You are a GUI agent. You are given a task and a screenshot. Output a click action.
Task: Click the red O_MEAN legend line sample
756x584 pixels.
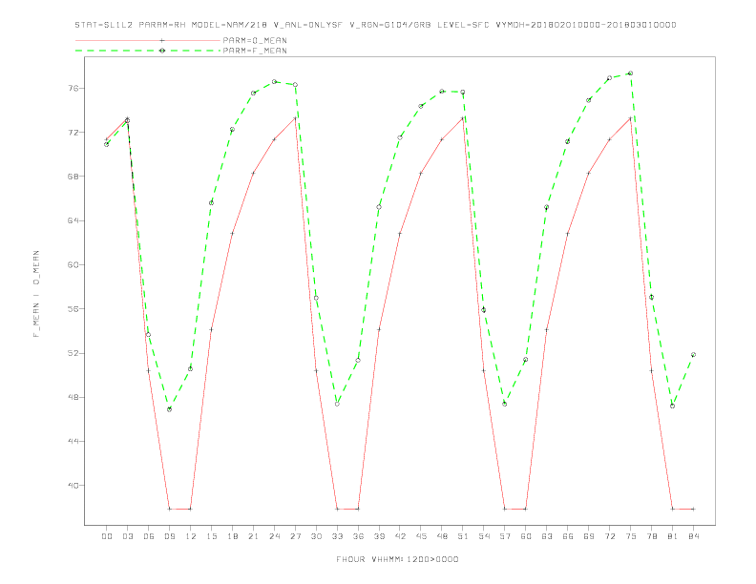coord(148,40)
